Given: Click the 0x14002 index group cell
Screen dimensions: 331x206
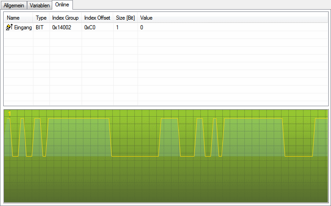Looking at the screenshot, I should [x=61, y=27].
